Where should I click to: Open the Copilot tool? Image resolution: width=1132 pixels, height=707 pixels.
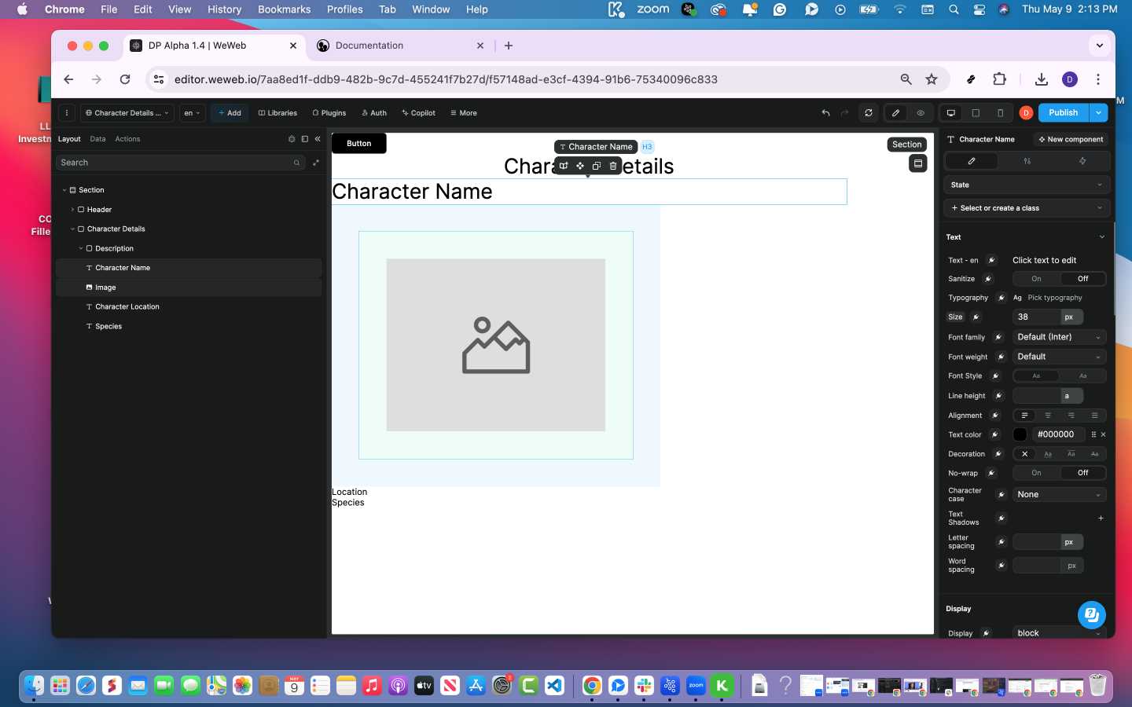[x=418, y=113]
